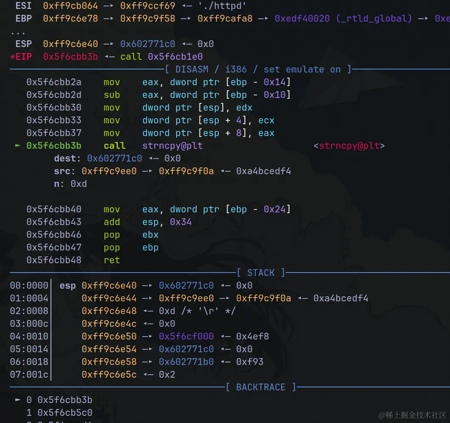
Task: Select stack address 0xff9c6e5c
Action: pyautogui.click(x=109, y=374)
